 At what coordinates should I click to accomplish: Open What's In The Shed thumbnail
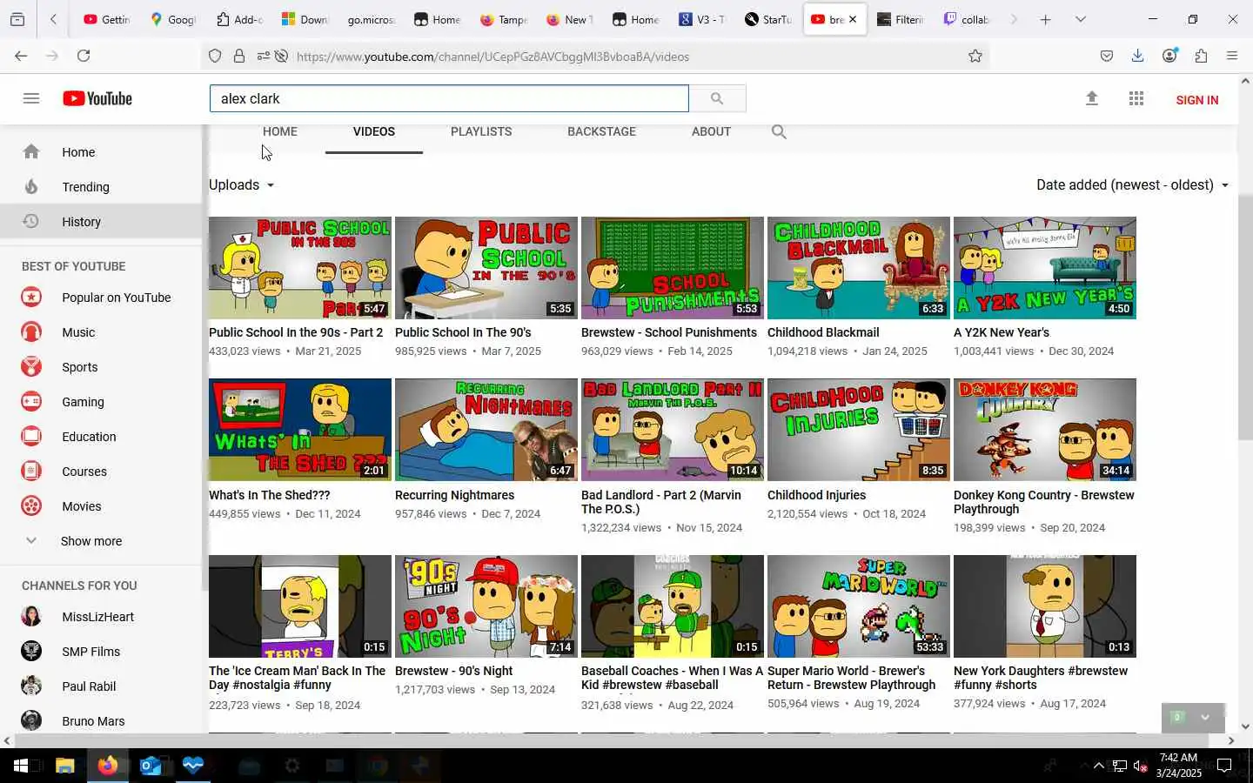pyautogui.click(x=299, y=430)
